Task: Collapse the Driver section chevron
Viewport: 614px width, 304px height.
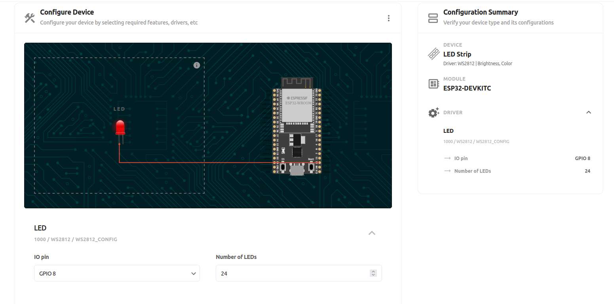Action: point(589,112)
